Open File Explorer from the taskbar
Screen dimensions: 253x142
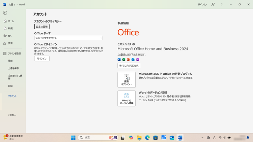[x=139, y=138]
